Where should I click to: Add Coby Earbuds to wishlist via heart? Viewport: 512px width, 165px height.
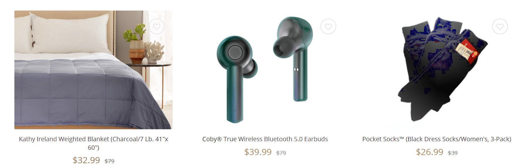(328, 26)
